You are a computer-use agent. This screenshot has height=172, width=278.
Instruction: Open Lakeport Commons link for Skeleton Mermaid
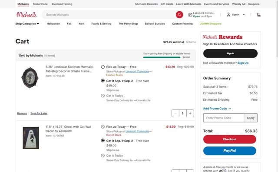pos(137,71)
